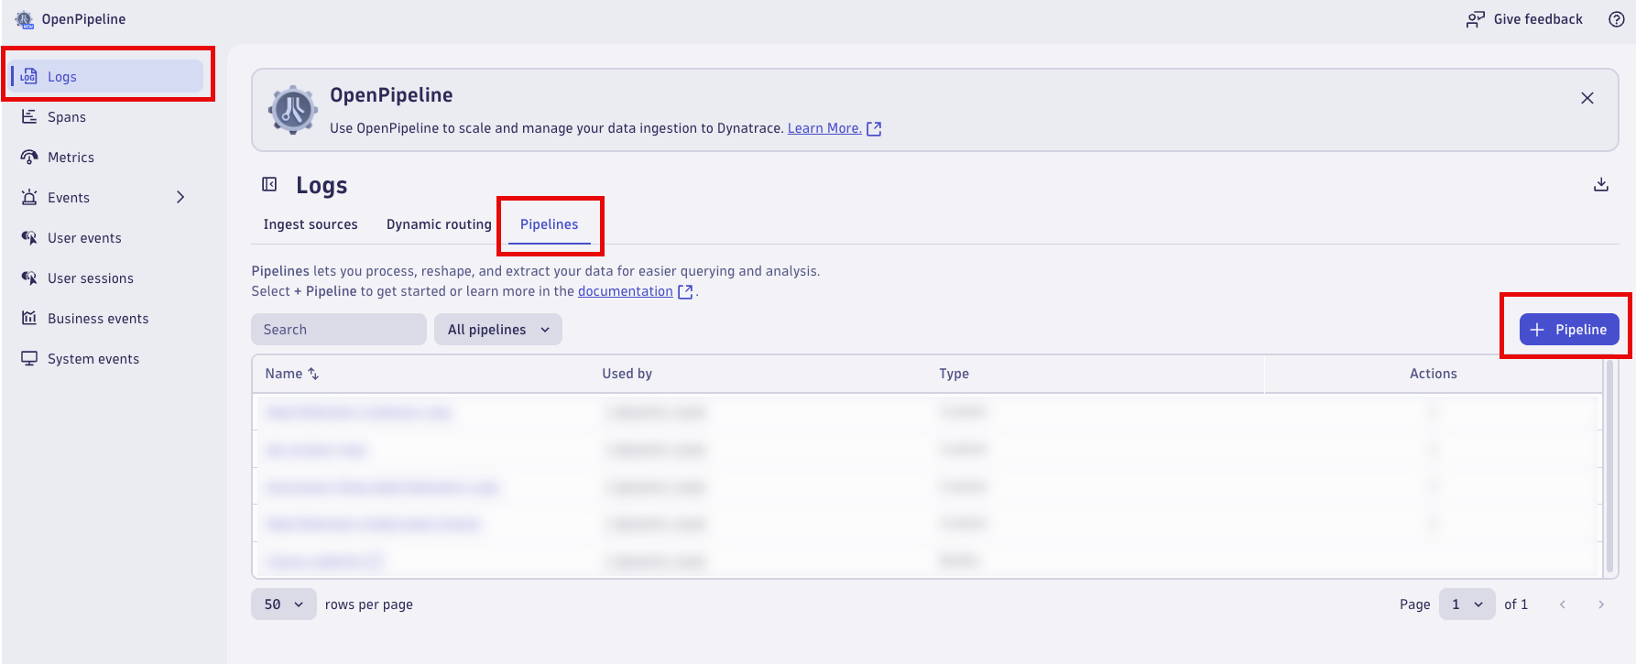Close the OpenPipeline info banner

(1587, 98)
